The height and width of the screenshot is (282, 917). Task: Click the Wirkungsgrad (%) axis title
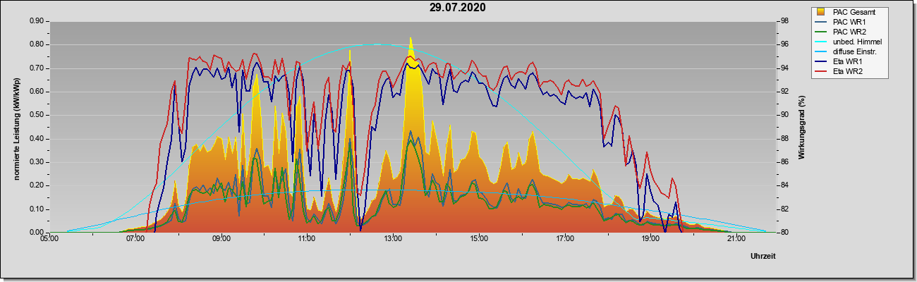click(801, 127)
